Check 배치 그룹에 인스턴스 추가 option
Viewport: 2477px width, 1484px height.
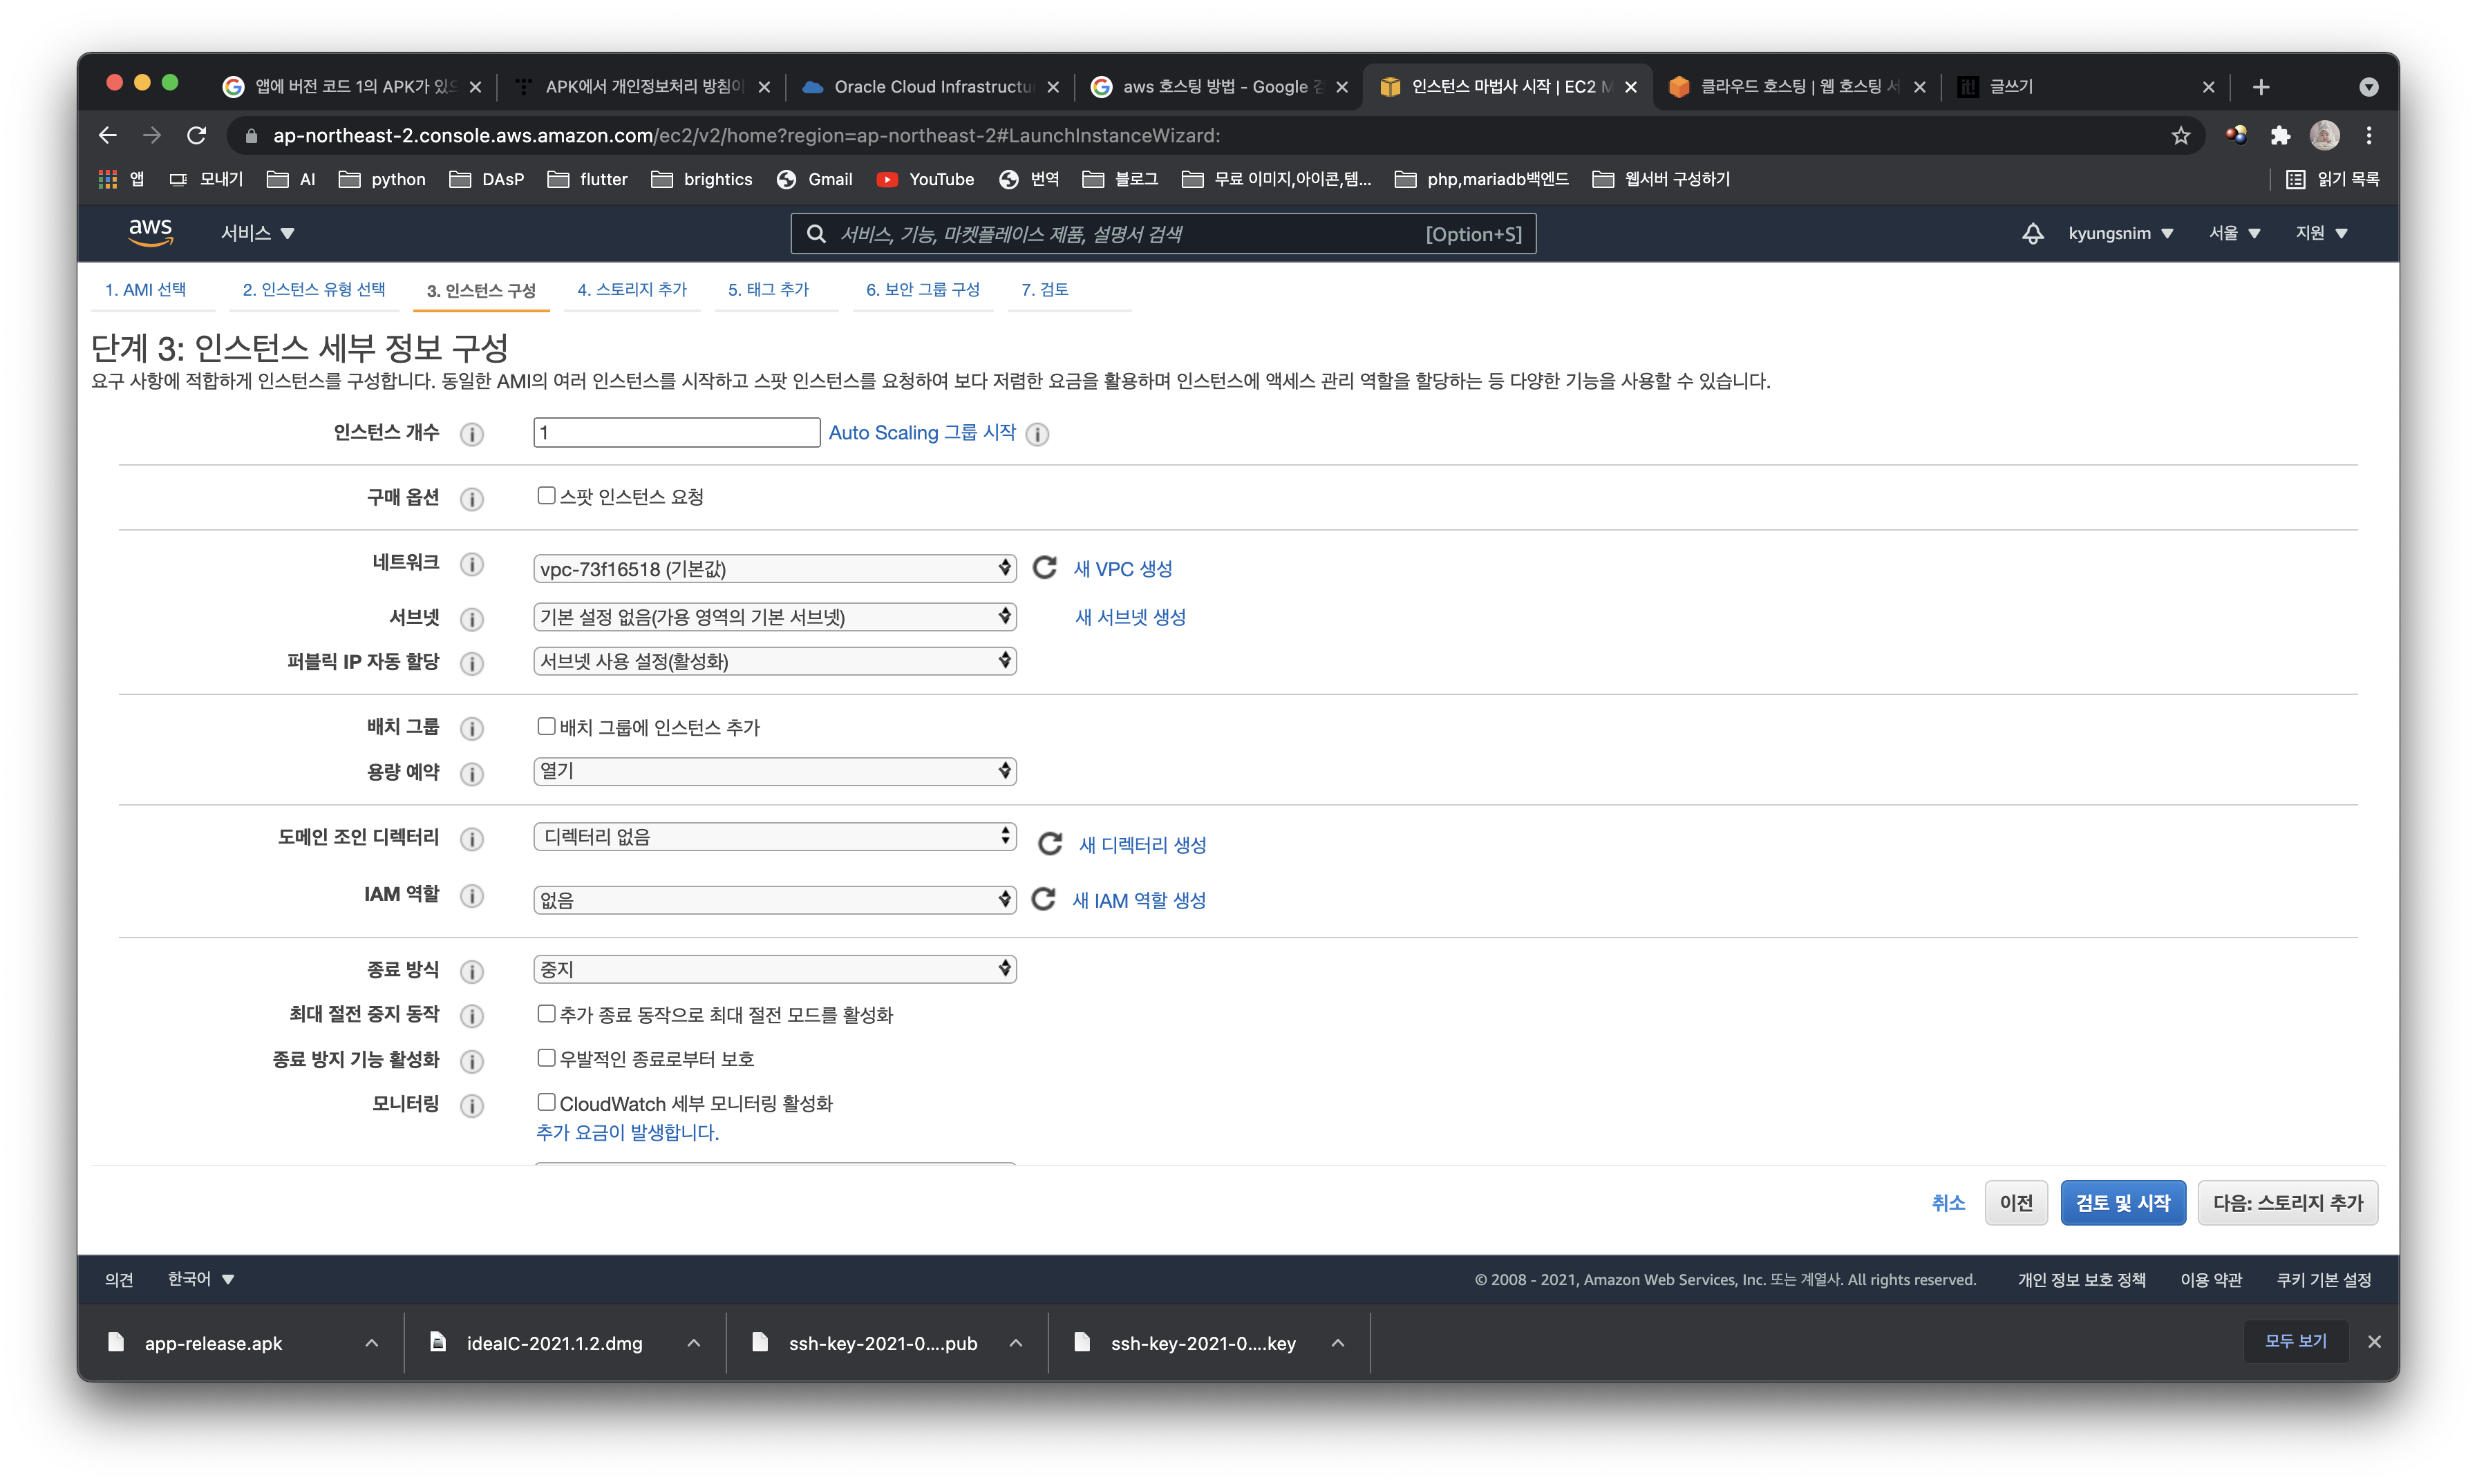(546, 726)
